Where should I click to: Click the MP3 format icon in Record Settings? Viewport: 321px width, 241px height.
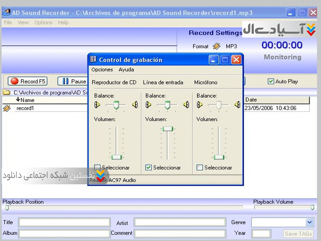(217, 46)
